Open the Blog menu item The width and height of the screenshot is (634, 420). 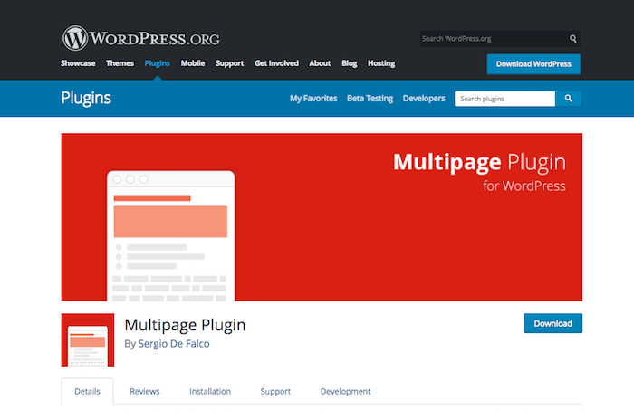350,63
